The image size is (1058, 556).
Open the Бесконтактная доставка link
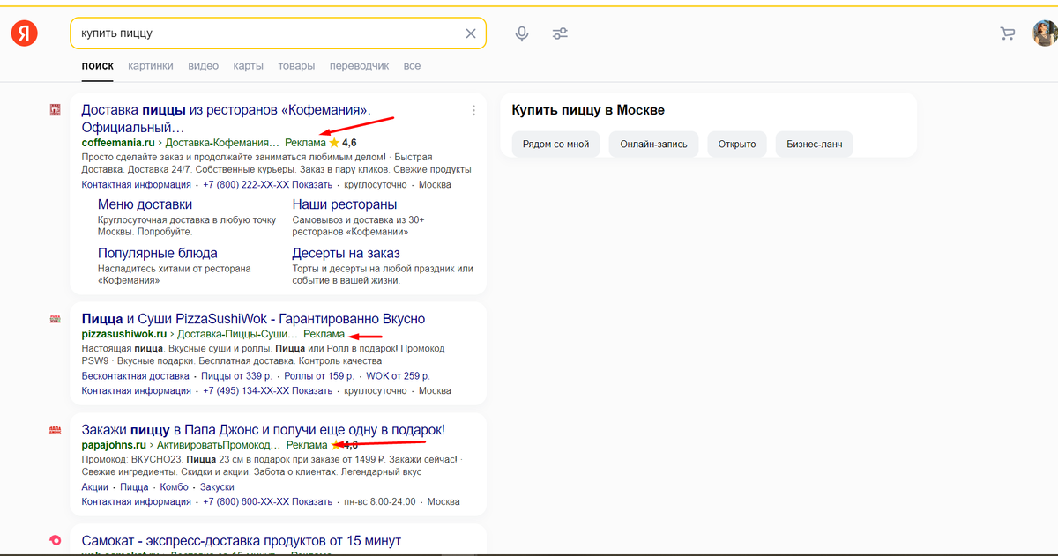click(137, 376)
